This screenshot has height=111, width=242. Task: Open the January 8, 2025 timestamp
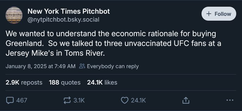tap(40, 66)
